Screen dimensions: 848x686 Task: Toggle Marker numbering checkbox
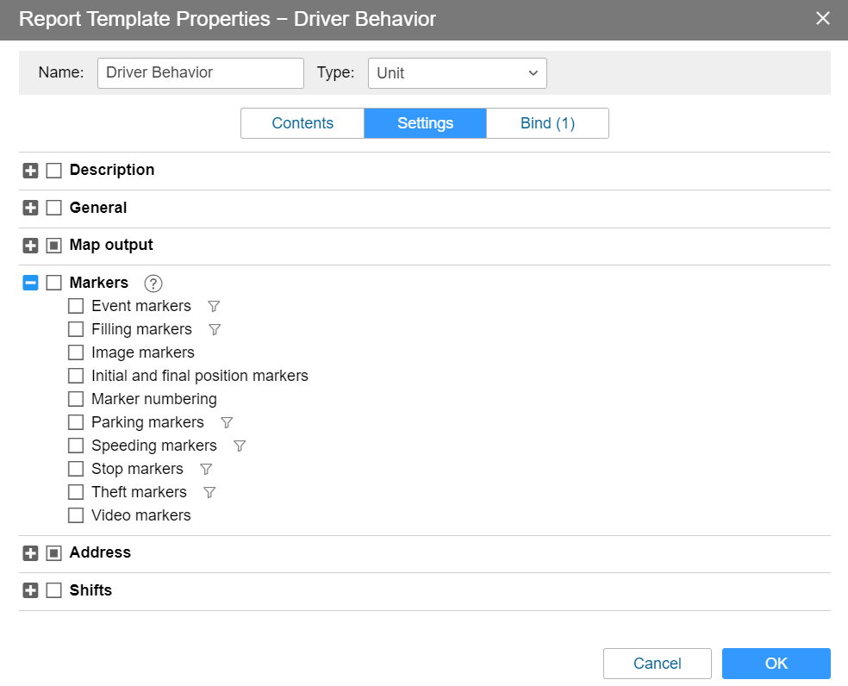(x=76, y=399)
